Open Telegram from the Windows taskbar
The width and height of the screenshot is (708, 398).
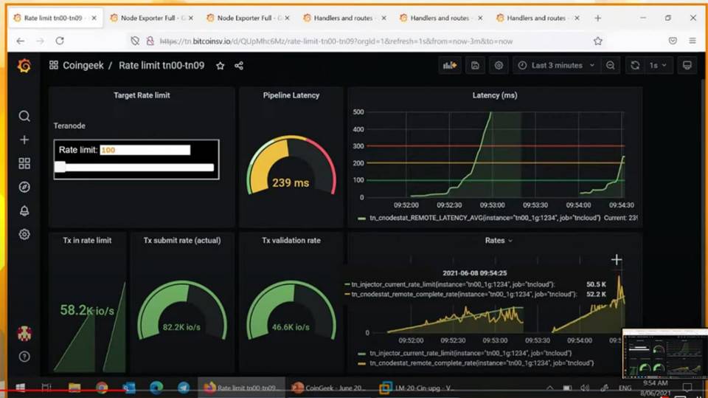pos(184,388)
